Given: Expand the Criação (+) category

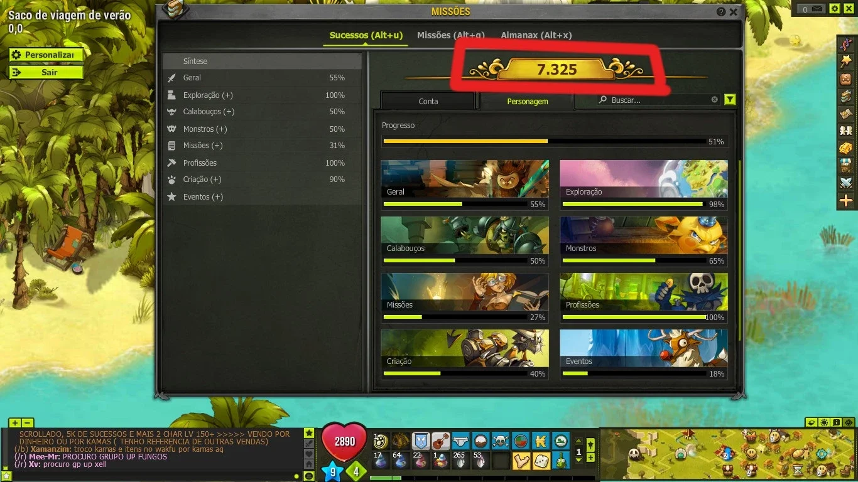Looking at the screenshot, I should click(x=262, y=179).
